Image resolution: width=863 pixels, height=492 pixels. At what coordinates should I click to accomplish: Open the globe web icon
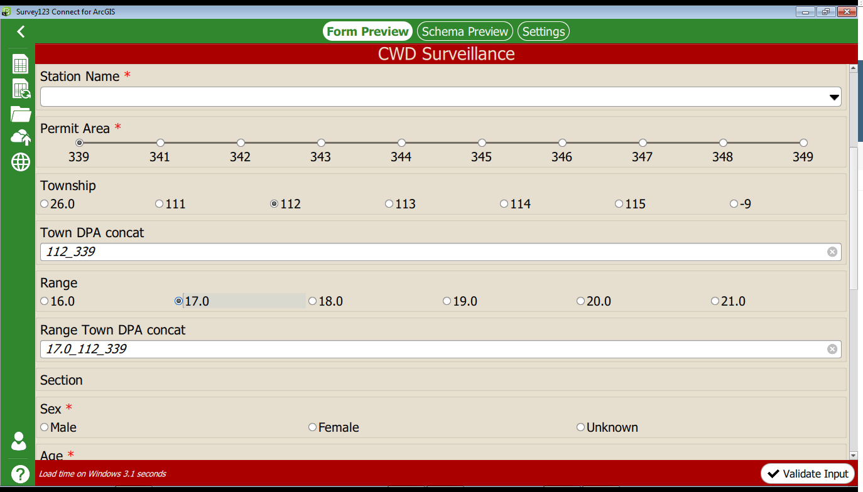click(x=21, y=163)
